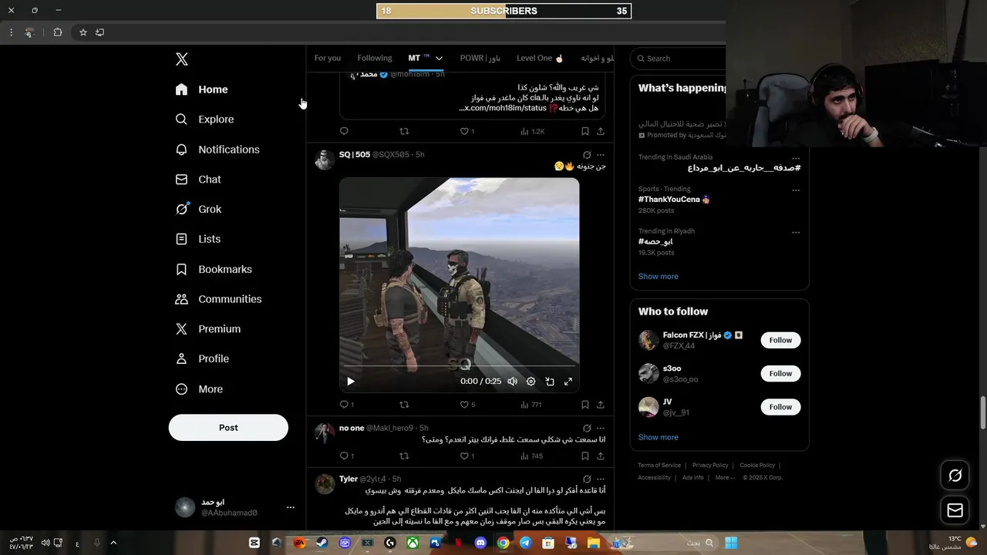Follow s3oo

point(780,374)
